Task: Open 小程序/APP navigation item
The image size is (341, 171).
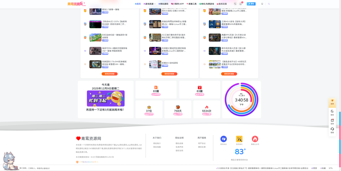Action: (177, 4)
